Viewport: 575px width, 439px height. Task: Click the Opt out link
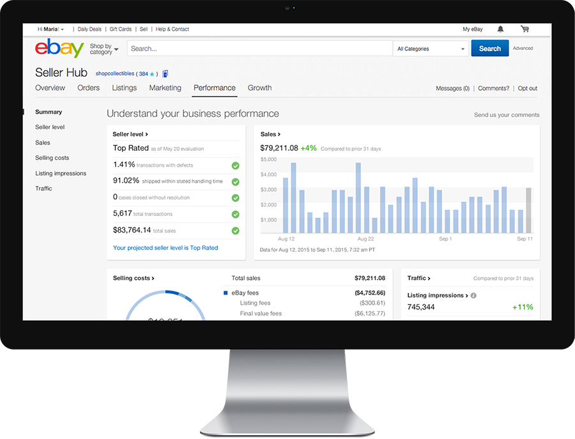(x=527, y=88)
